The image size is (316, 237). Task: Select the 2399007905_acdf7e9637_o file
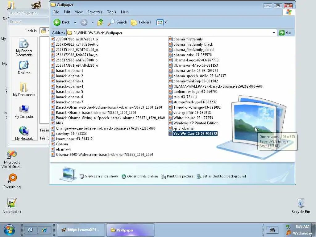75,39
